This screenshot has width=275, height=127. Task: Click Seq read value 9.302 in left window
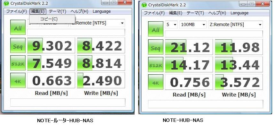pos(51,45)
